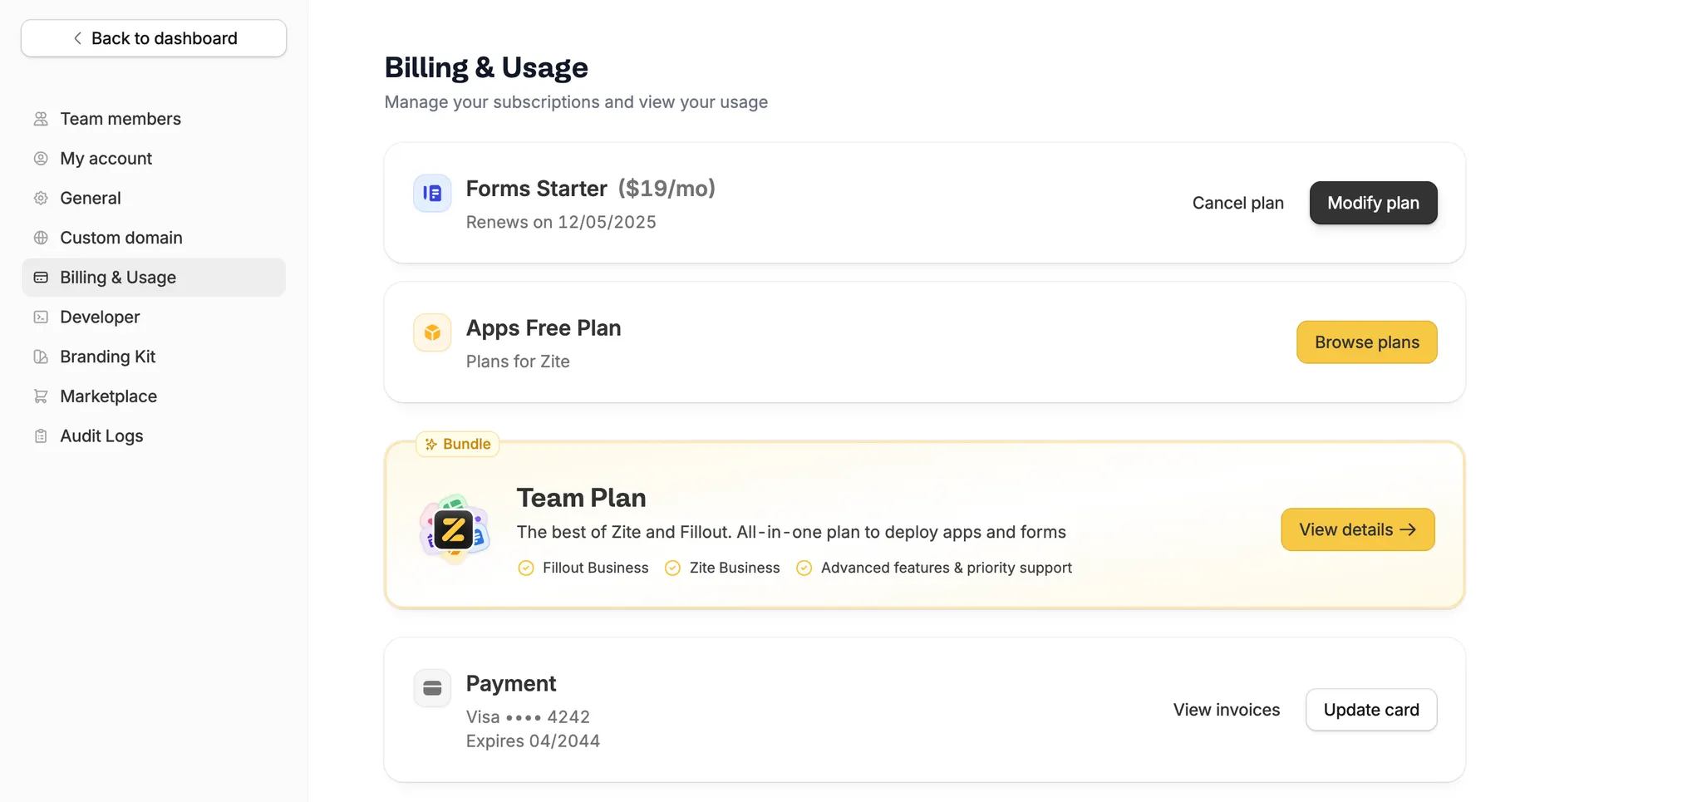
Task: Open Branding Kit via its icon
Action: [41, 357]
